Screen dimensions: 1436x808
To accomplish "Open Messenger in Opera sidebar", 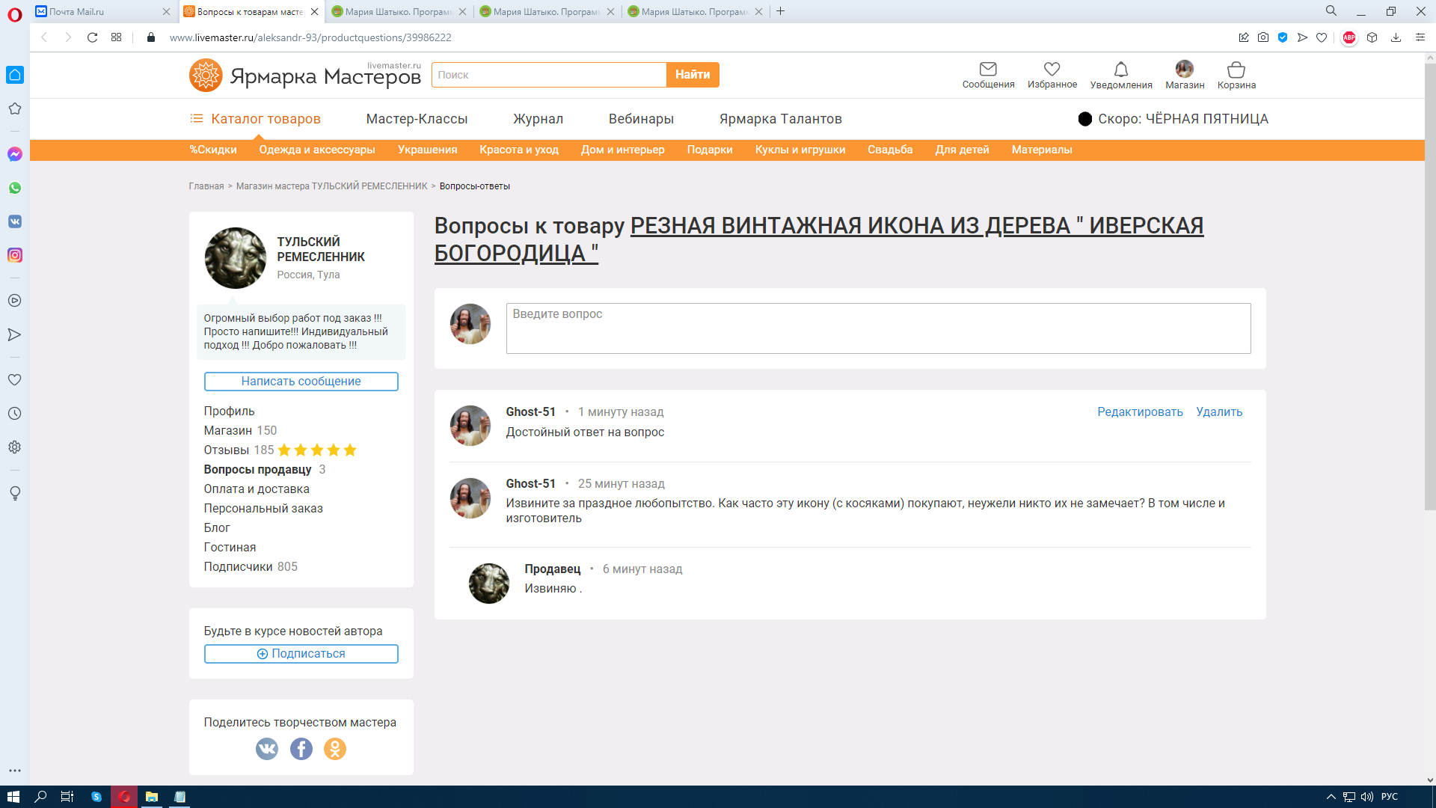I will pos(15,154).
